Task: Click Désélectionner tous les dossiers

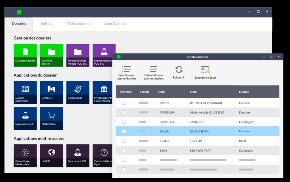Action: tap(154, 73)
